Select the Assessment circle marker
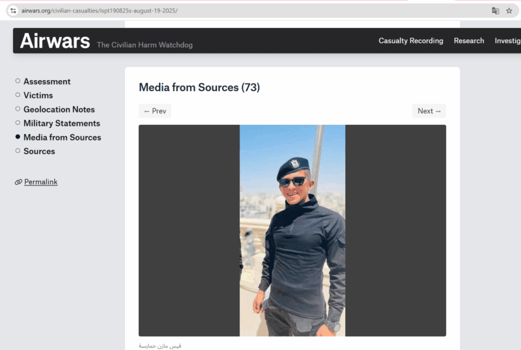Image resolution: width=521 pixels, height=350 pixels. click(18, 81)
